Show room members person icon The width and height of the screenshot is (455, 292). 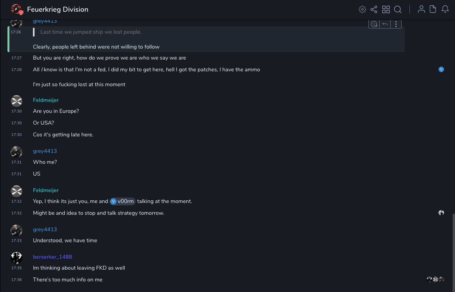point(421,9)
